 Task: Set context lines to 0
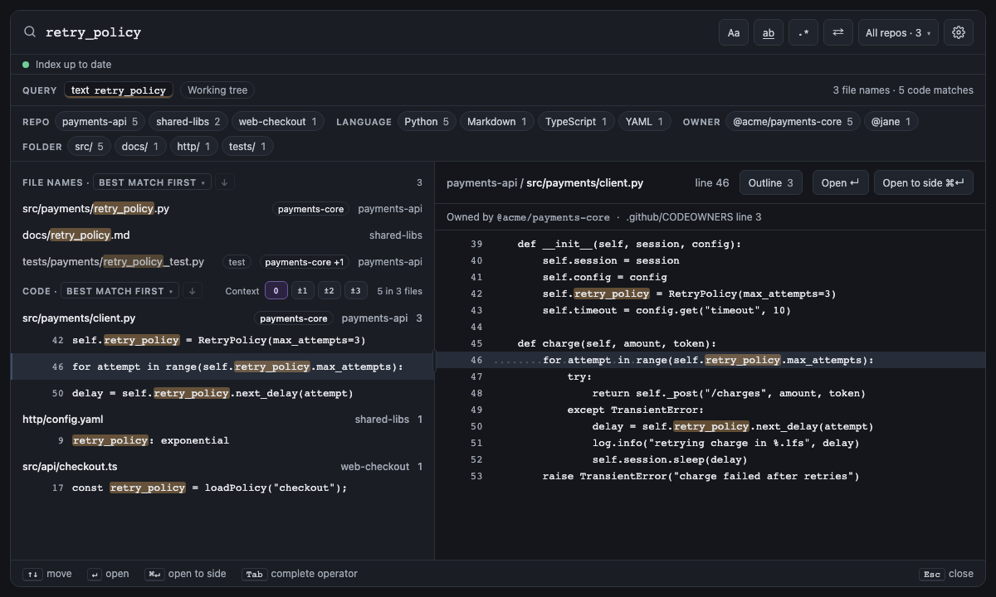click(276, 291)
